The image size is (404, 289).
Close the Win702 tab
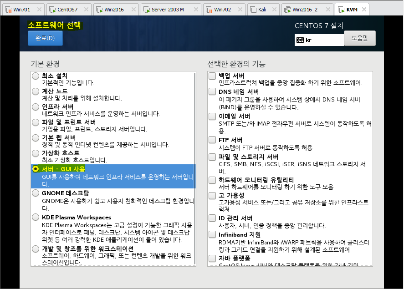tap(240, 10)
